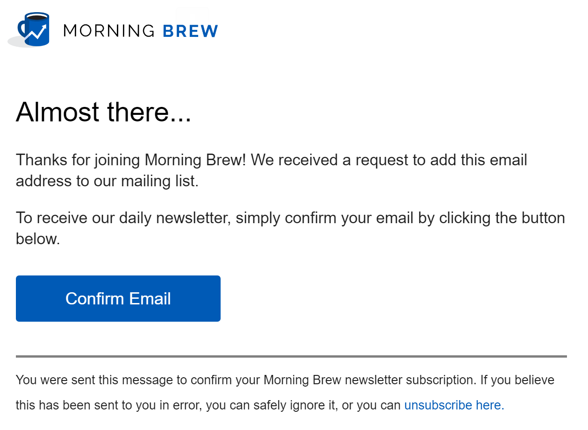Click the blue BREW wordmark text

click(191, 31)
